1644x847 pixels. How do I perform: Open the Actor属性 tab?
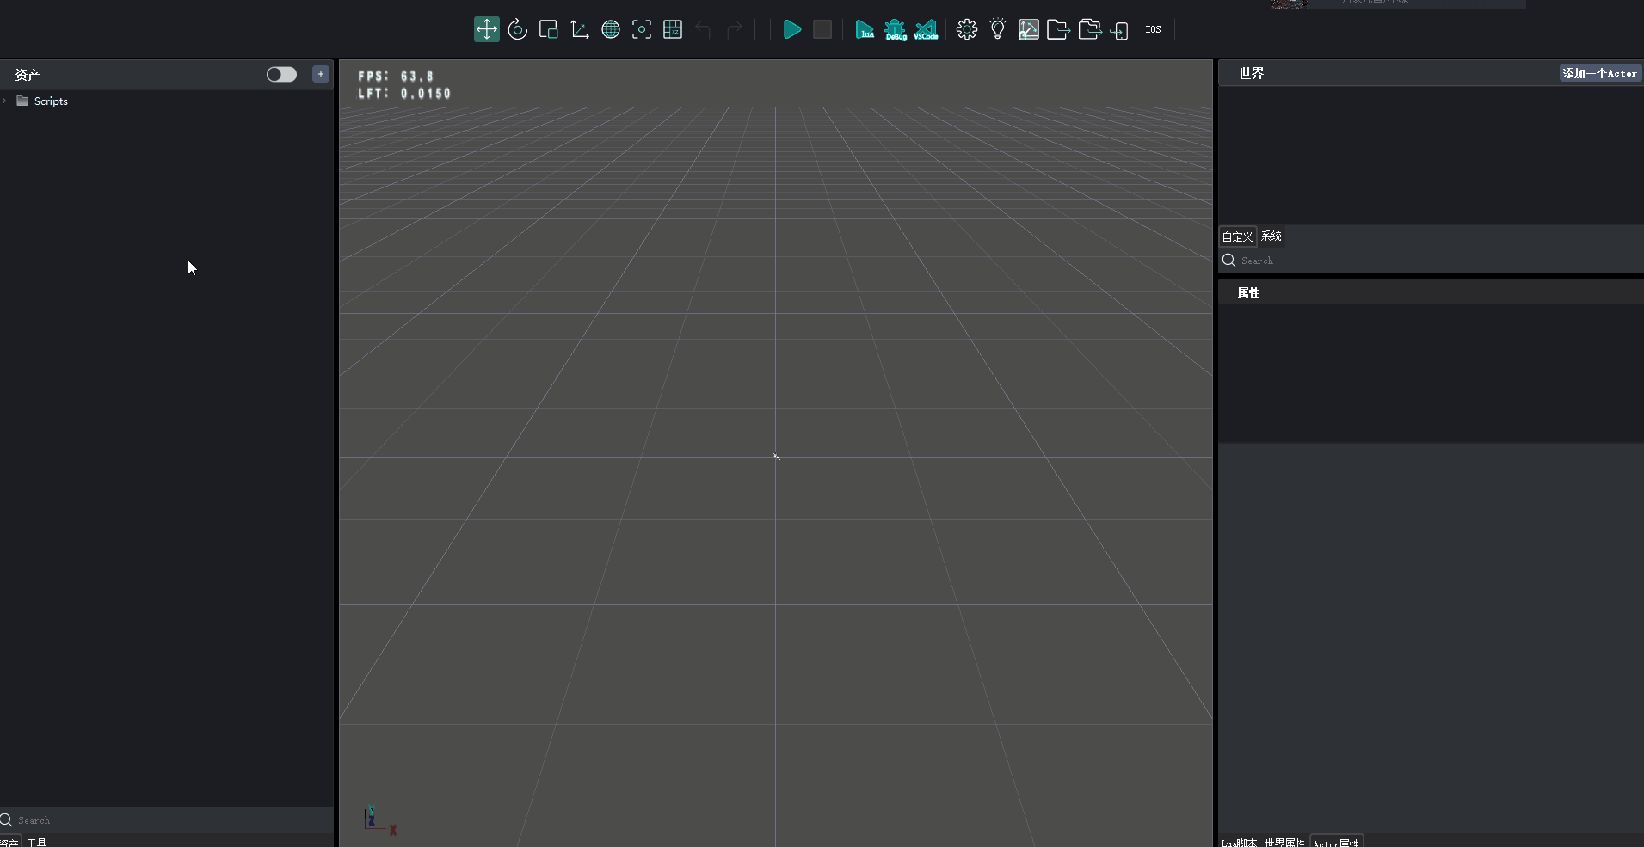pos(1336,842)
